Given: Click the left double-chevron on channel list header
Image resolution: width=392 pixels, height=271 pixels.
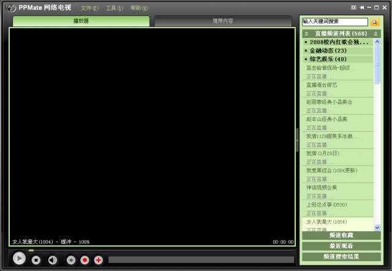Looking at the screenshot, I should point(306,34).
